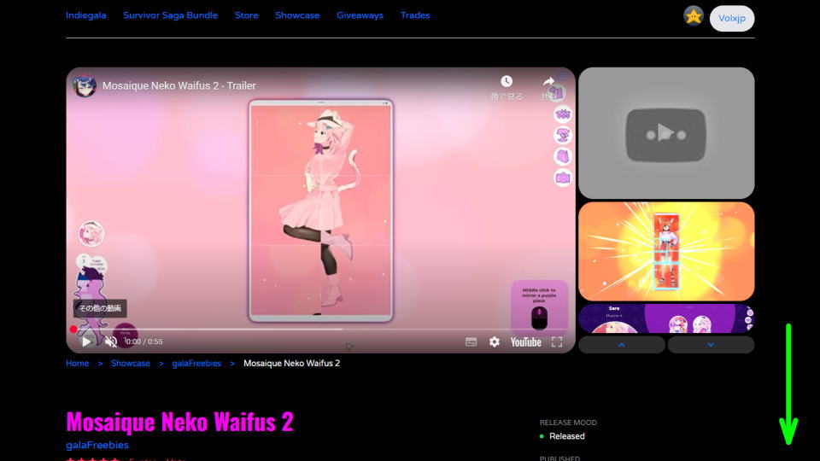Open galaFreebies developer link under title
The height and width of the screenshot is (461, 820).
point(97,445)
